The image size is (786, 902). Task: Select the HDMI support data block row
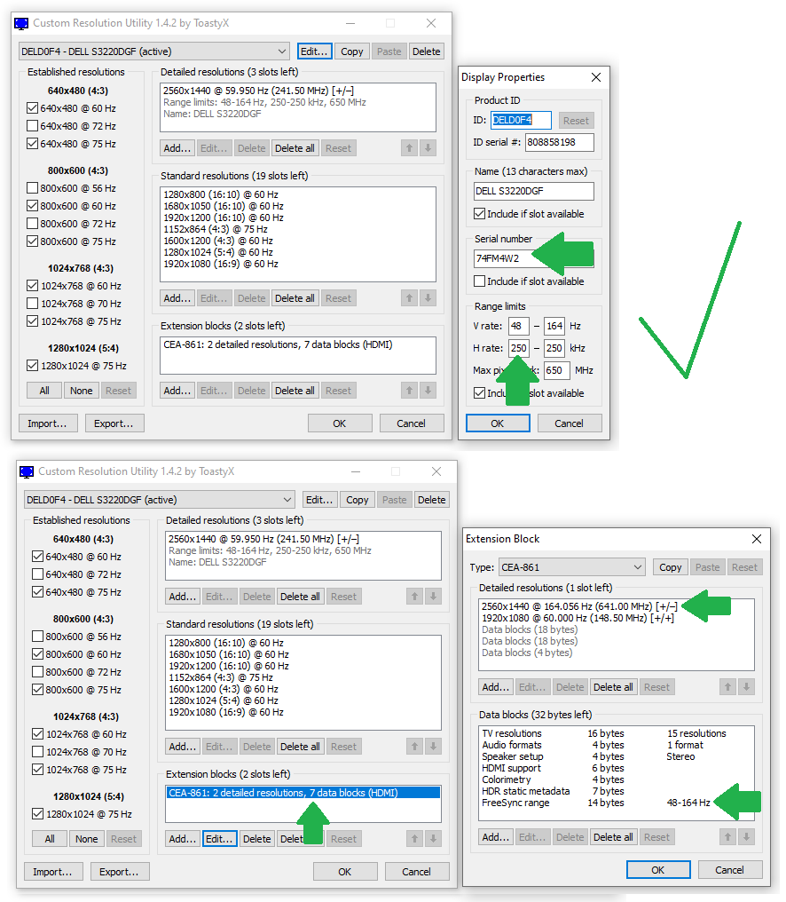click(x=616, y=768)
